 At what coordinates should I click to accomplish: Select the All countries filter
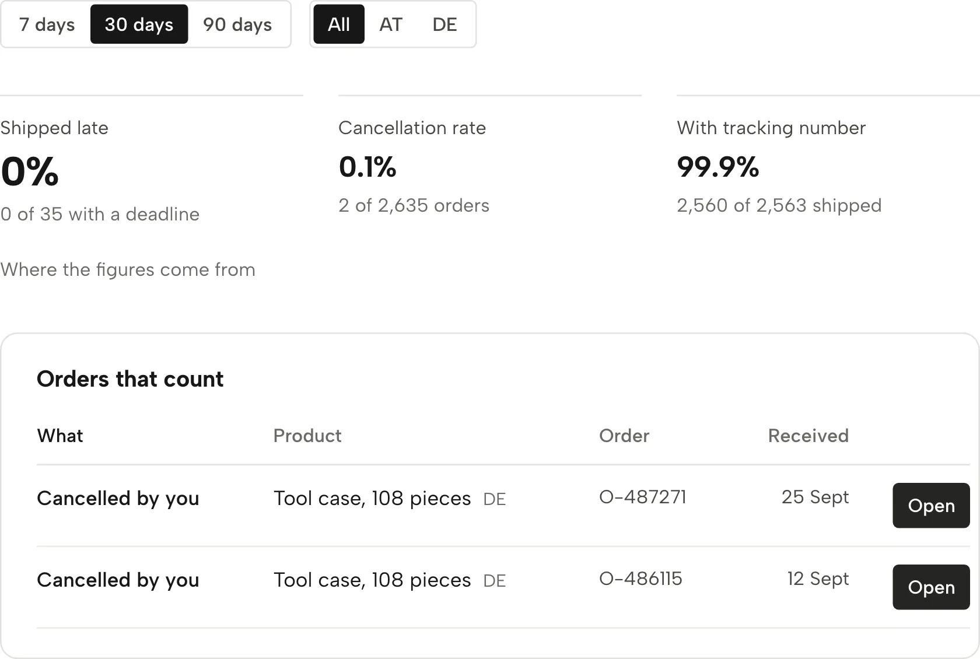point(339,24)
